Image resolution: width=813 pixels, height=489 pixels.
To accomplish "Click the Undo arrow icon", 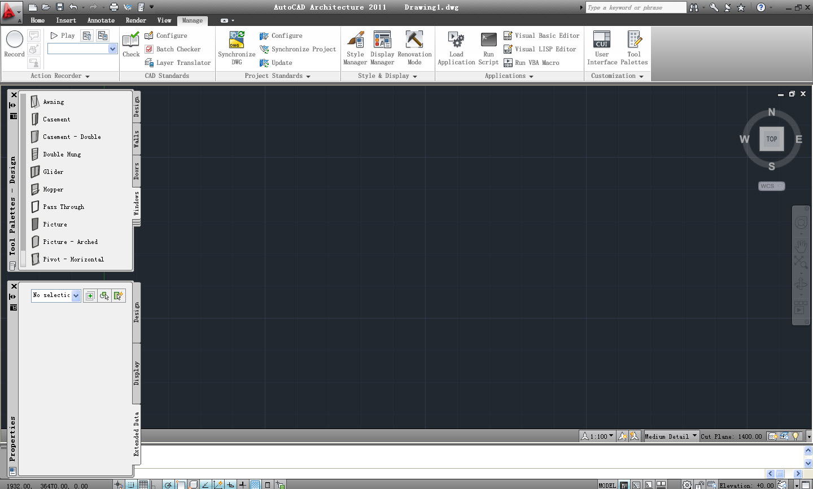I will coord(73,7).
